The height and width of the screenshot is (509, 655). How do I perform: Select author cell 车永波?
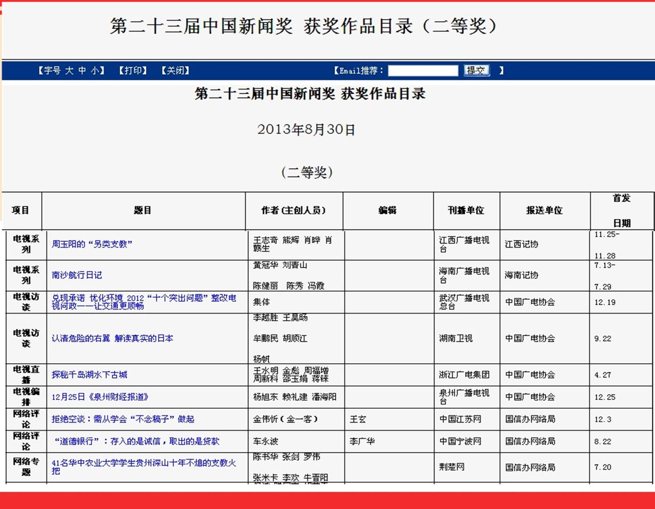pos(296,441)
